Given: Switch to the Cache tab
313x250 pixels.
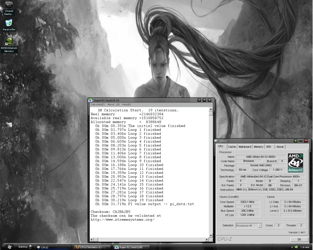Looking at the screenshot, I should click(x=232, y=147).
